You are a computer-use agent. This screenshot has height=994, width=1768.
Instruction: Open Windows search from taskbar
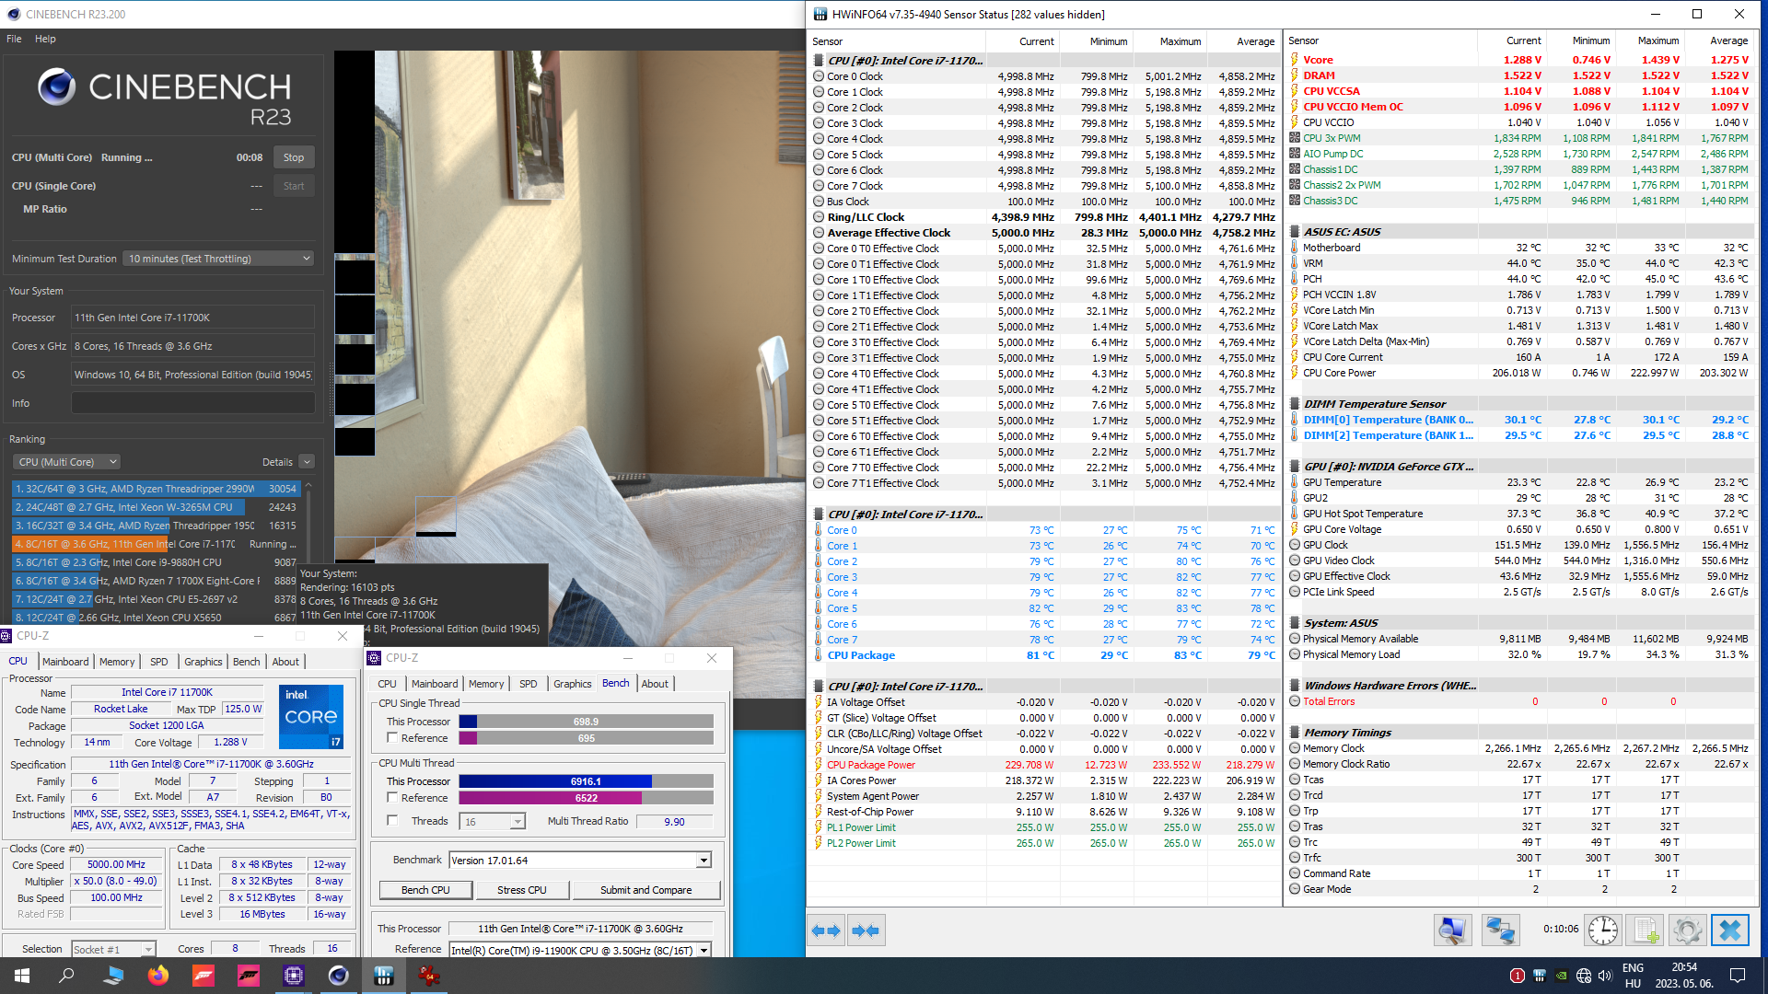coord(66,976)
